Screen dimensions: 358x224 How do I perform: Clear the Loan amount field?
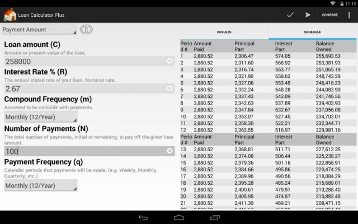tap(170, 60)
